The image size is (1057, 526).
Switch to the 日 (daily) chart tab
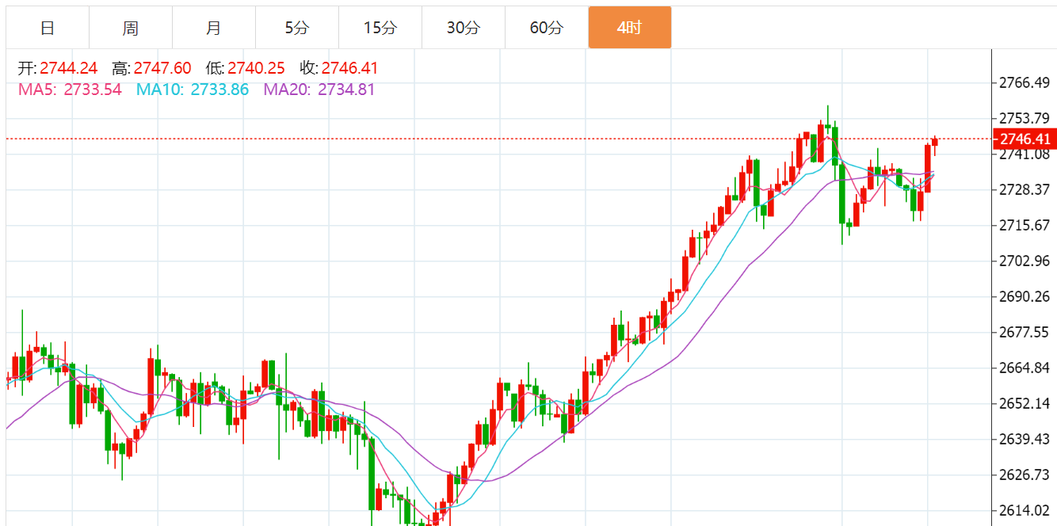coord(48,28)
